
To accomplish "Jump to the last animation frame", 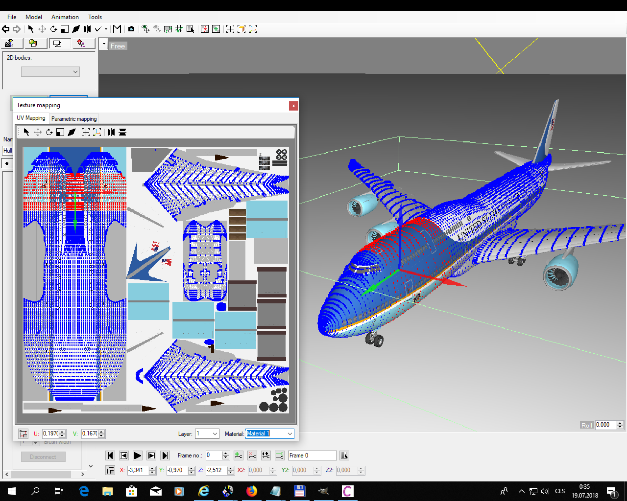I will click(165, 455).
